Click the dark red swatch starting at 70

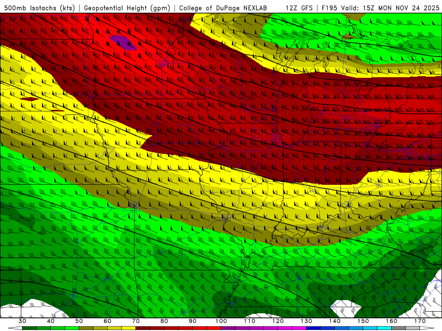(143, 328)
